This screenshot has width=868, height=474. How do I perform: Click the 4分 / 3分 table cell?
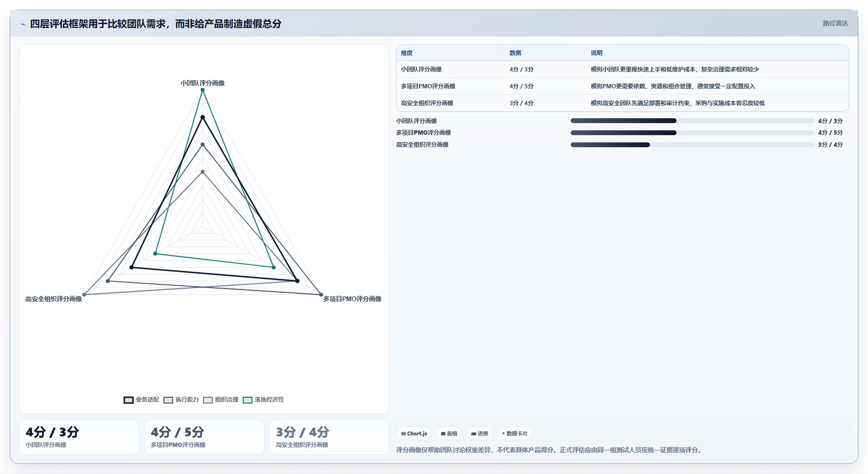[x=521, y=70]
